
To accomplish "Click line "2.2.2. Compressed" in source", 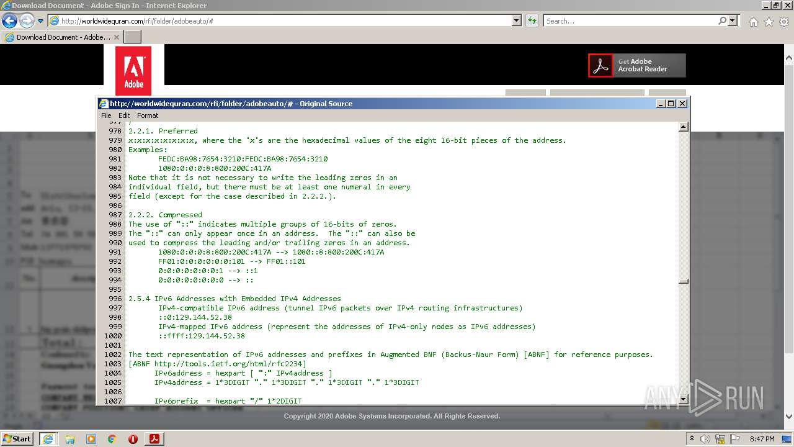I will [x=165, y=215].
